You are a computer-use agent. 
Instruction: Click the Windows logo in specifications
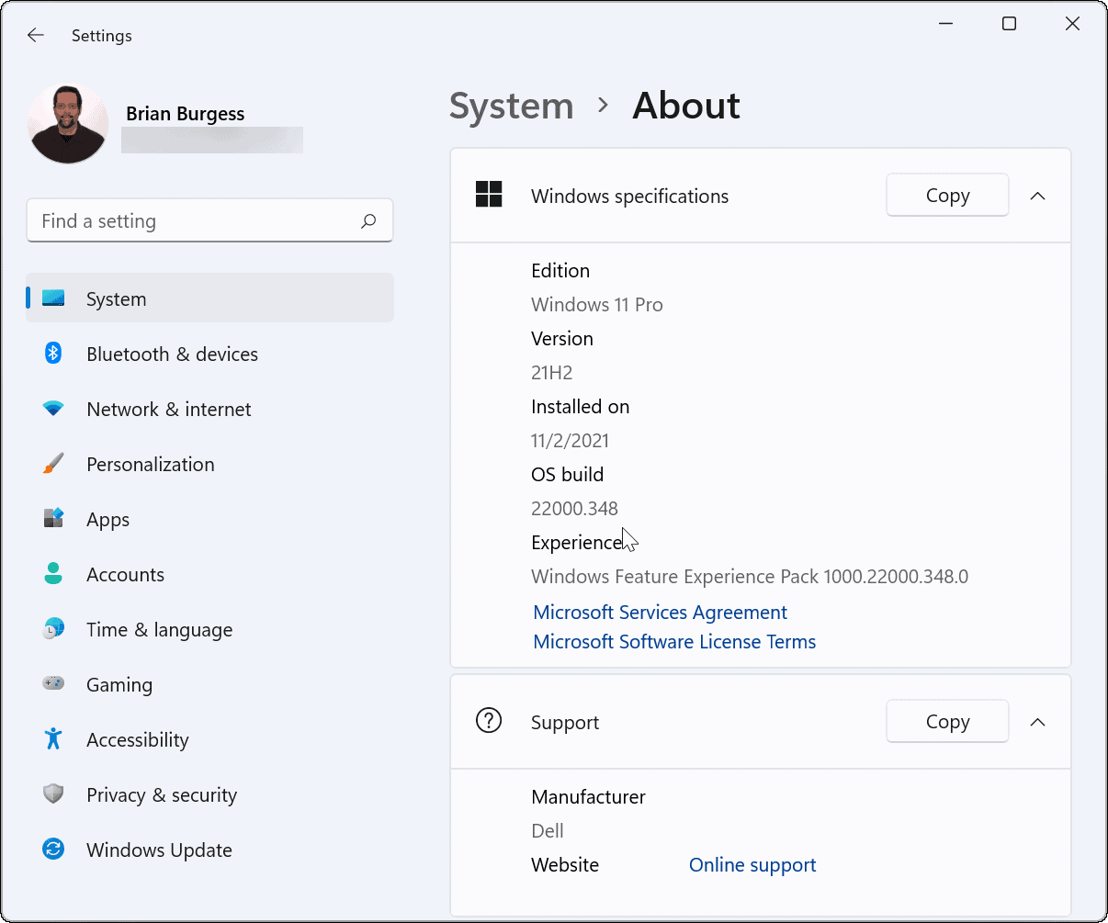tap(489, 195)
